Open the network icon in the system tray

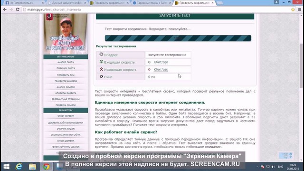point(268,167)
